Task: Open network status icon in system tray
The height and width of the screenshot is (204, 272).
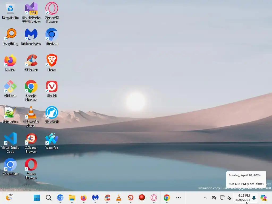Action: pyautogui.click(x=222, y=198)
